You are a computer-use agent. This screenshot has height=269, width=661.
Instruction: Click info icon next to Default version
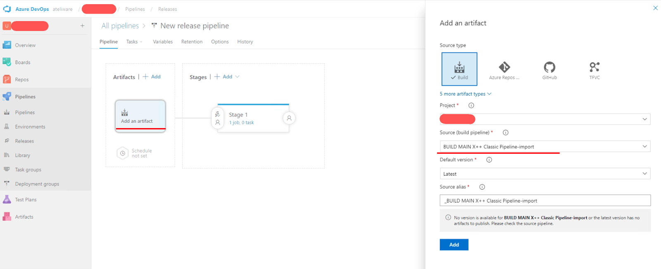(489, 160)
